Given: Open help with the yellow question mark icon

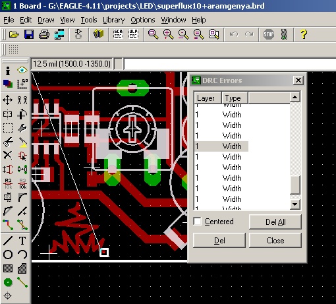Looking at the screenshot, I should pyautogui.click(x=304, y=34).
